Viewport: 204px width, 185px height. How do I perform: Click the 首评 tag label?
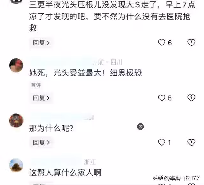(x=36, y=86)
